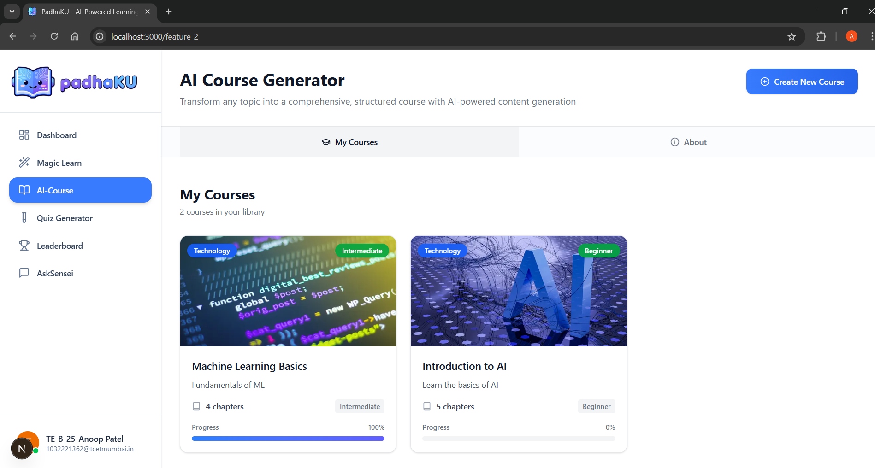
Task: Click the Magic Learn wand icon
Action: [24, 163]
